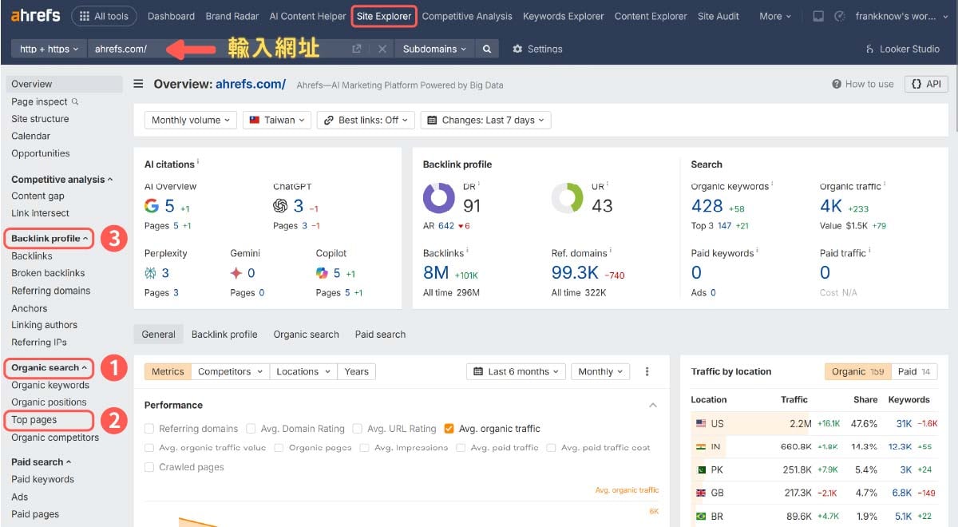
Task: Enable Referring domains checkbox
Action: click(149, 429)
